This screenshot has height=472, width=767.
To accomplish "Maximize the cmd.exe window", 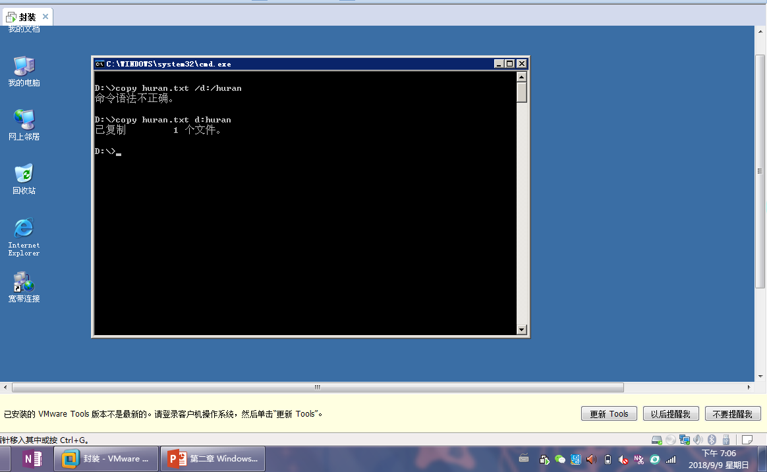I will pos(510,64).
